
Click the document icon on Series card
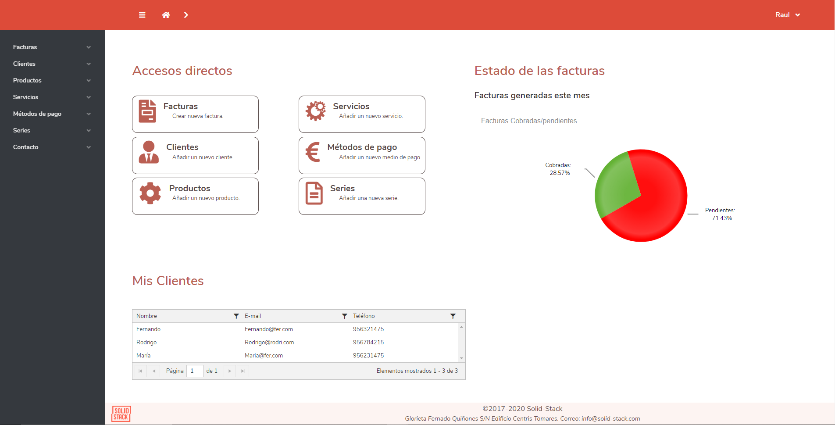click(x=314, y=193)
